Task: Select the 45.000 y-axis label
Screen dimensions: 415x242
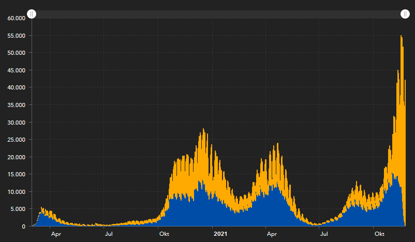Action: (17, 70)
